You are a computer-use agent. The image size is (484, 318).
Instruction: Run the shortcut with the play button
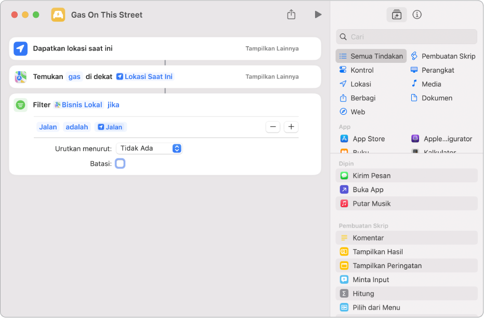coord(318,15)
